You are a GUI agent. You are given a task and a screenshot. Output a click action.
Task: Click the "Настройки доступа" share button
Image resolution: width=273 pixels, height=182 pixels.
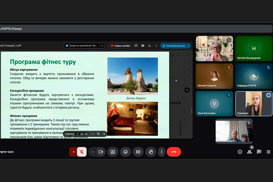(174, 46)
